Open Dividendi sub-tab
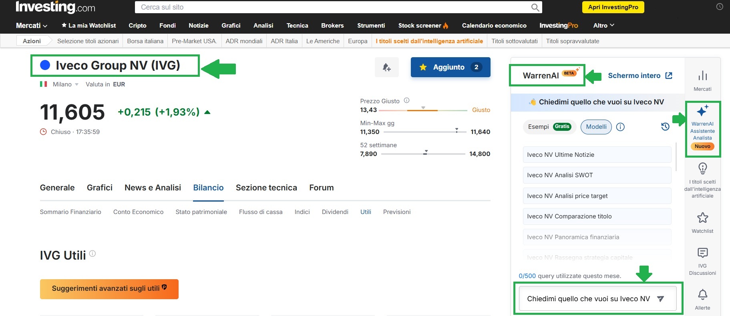Viewport: 730px width, 316px height. click(x=335, y=212)
